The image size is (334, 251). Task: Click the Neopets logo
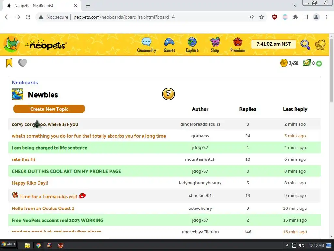pos(46,44)
